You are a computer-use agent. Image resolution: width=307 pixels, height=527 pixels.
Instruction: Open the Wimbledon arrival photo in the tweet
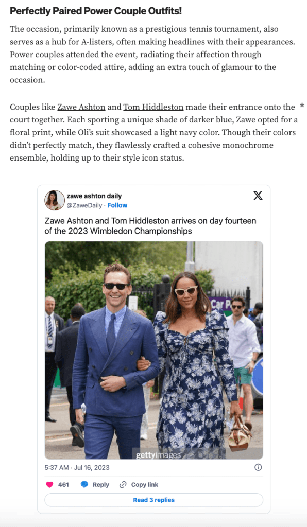click(153, 350)
